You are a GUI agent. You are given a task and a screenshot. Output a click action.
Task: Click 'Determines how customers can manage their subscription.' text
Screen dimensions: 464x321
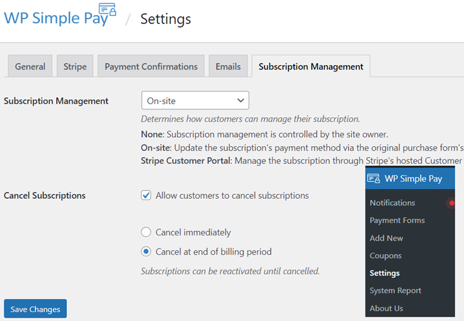250,119
